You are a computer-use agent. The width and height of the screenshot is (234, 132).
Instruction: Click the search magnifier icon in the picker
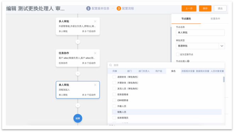tap(111, 65)
